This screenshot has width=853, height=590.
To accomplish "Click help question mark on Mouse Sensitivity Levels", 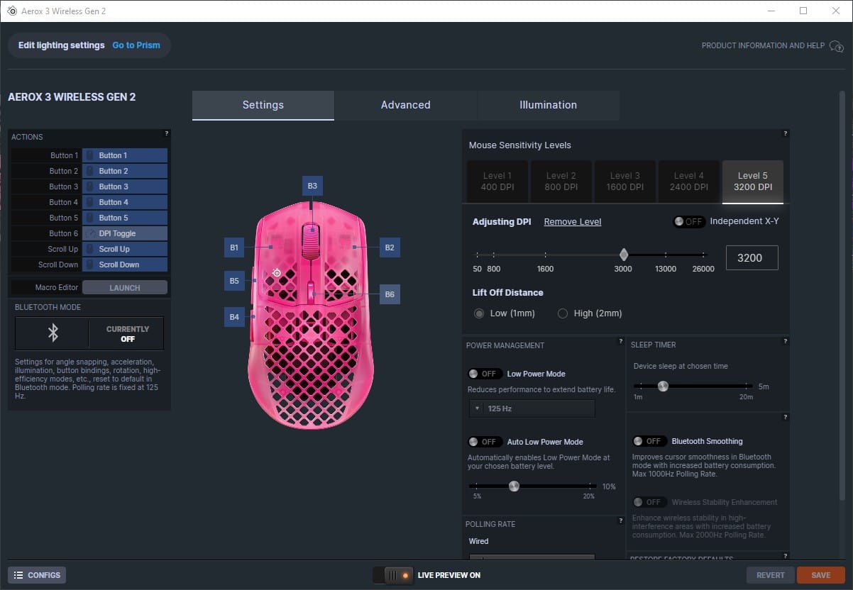I will 786,133.
